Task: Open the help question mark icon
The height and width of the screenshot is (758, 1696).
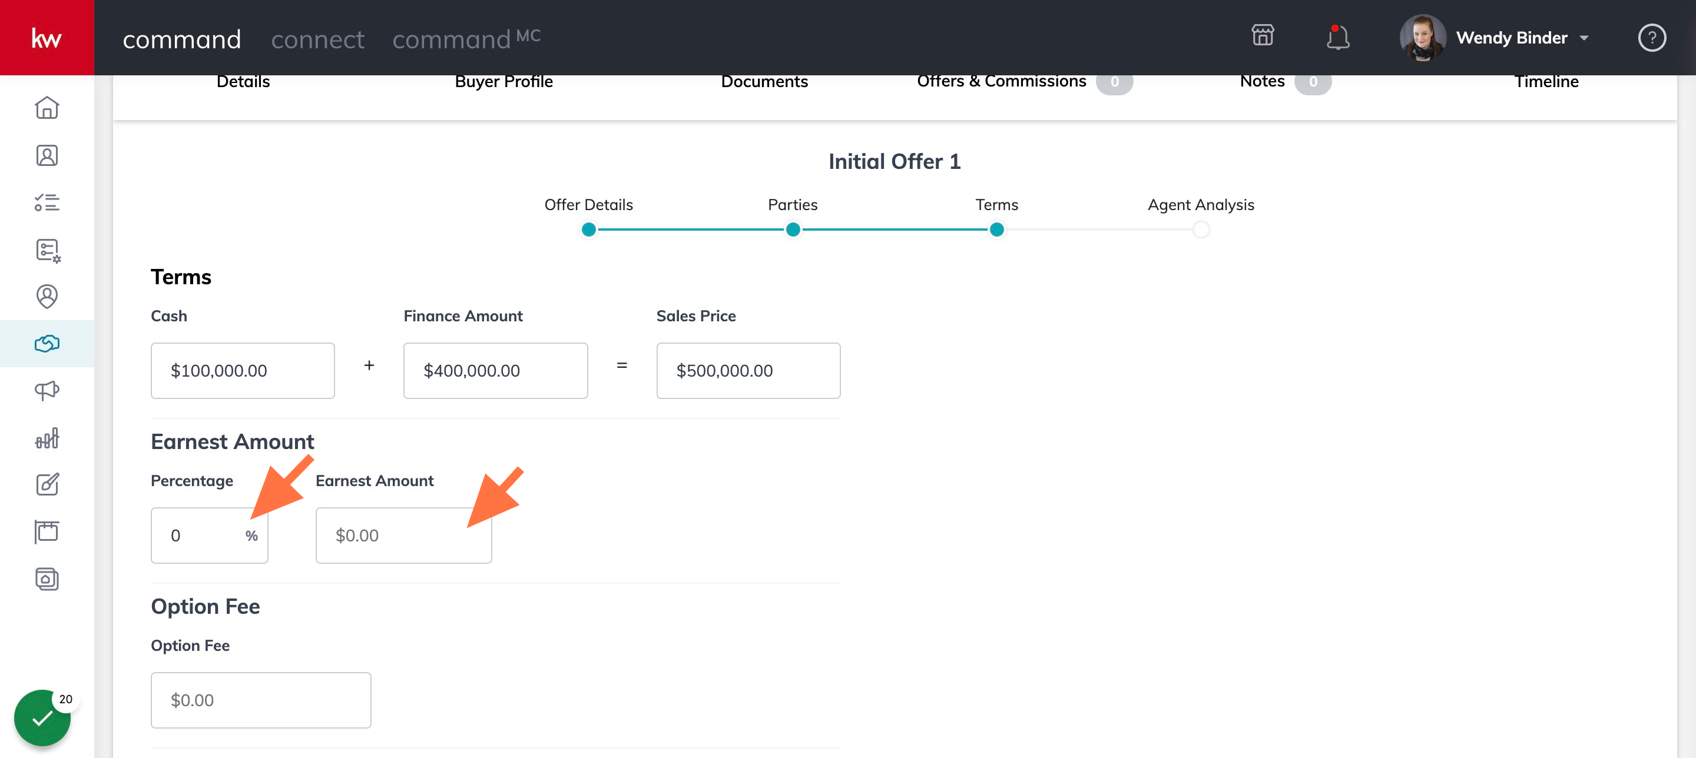Action: tap(1651, 38)
